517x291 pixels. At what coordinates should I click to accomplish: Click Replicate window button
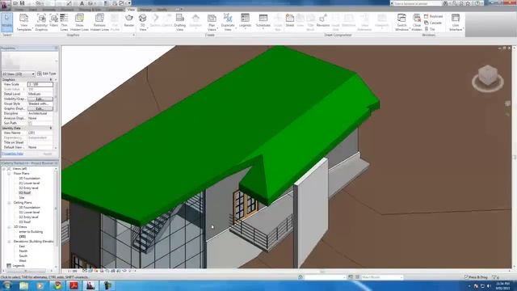coord(433,16)
